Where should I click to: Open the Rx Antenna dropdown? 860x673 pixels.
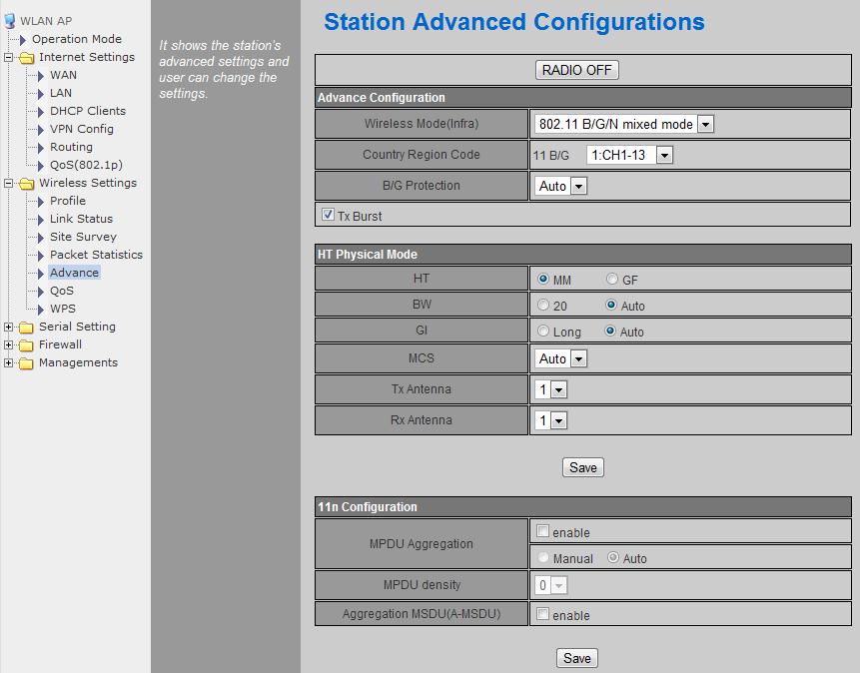coord(550,420)
